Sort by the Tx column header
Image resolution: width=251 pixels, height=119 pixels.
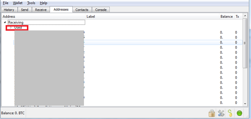click(238, 17)
